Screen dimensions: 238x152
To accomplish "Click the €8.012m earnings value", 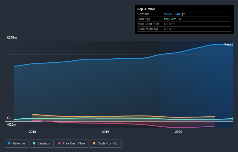I will click(x=170, y=19).
